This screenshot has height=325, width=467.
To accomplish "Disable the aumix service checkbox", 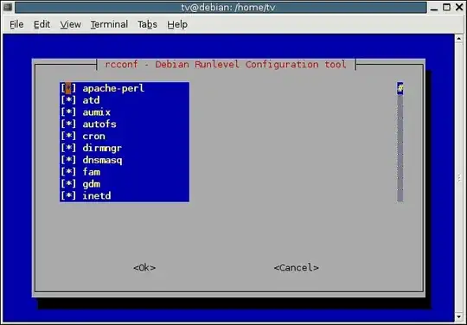I will pyautogui.click(x=68, y=112).
